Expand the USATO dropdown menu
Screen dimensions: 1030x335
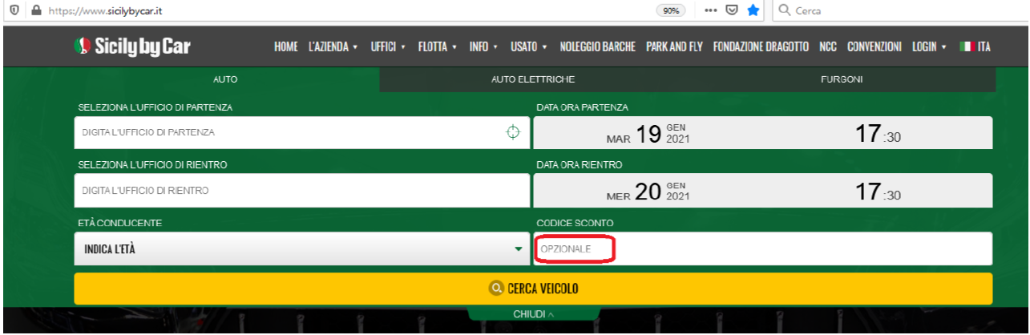tap(529, 46)
